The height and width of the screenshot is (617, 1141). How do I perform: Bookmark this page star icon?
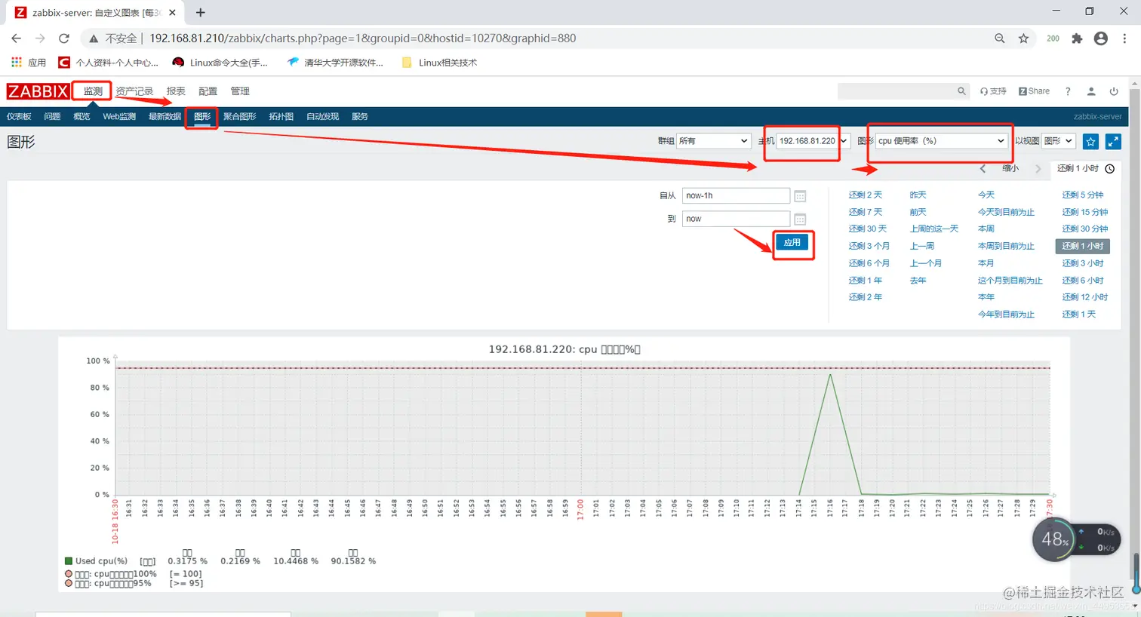tap(1023, 38)
